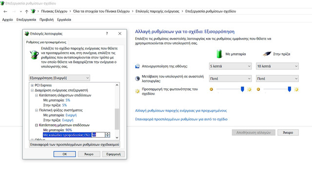The width and height of the screenshot is (312, 181).
Task: Click the main window Άκυρο button
Action: pyautogui.click(x=288, y=132)
